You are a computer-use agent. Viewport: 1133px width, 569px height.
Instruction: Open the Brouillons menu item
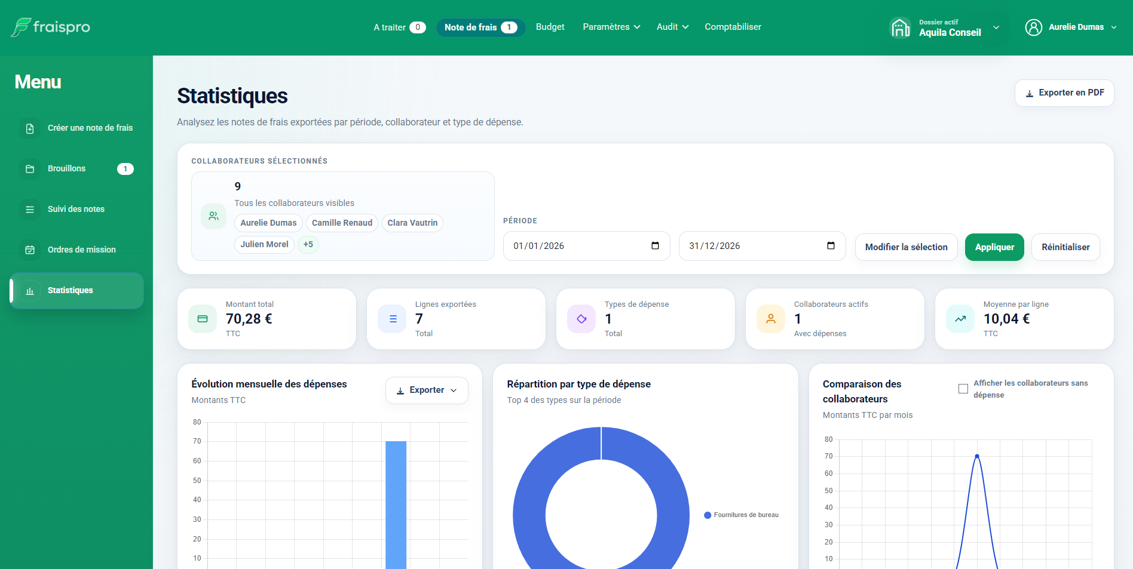[x=76, y=169]
